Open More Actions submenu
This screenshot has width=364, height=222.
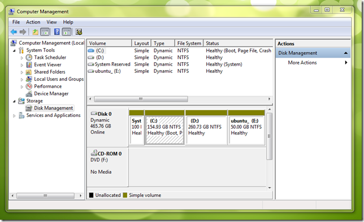point(313,63)
